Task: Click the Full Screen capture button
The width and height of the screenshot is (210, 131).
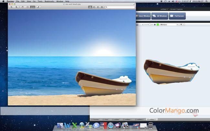Action: pos(177,16)
